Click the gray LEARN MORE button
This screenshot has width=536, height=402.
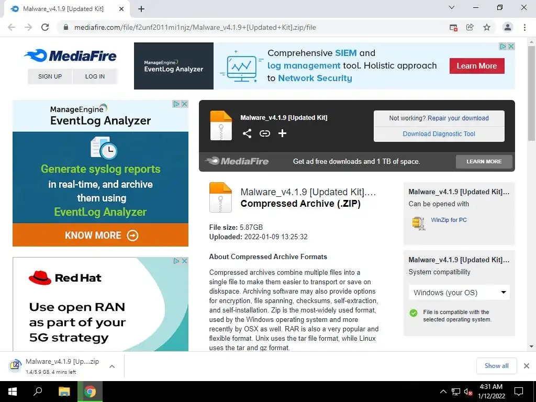484,161
